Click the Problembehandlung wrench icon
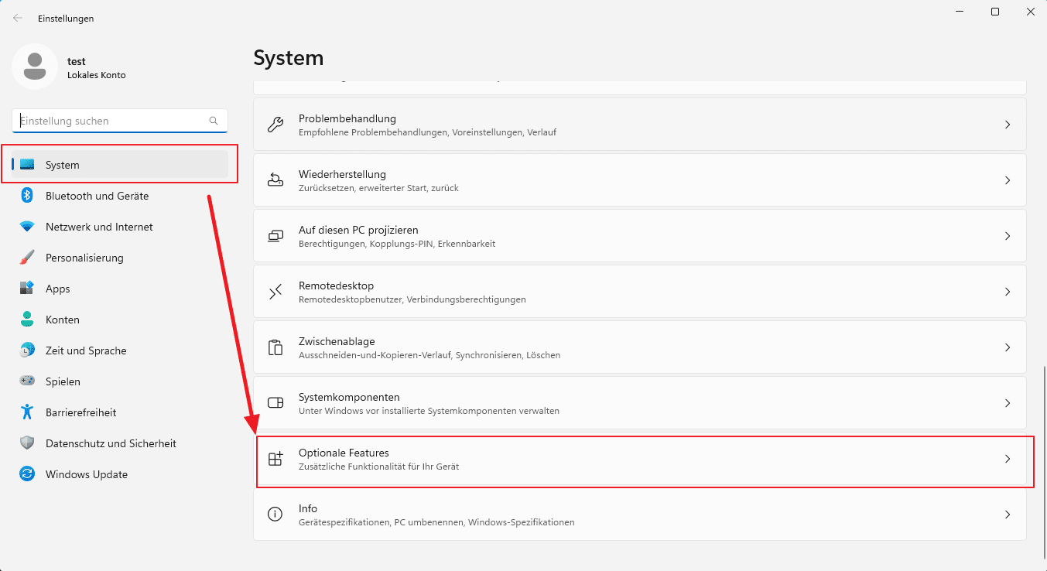The image size is (1047, 571). 275,124
